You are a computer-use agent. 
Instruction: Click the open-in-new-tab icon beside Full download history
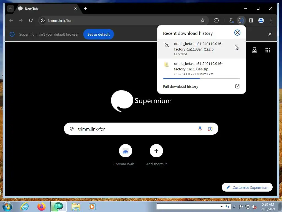coord(237,86)
